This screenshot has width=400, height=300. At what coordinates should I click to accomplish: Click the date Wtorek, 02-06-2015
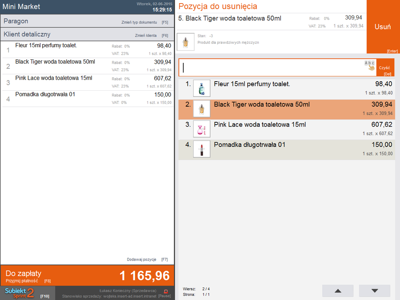click(x=154, y=4)
